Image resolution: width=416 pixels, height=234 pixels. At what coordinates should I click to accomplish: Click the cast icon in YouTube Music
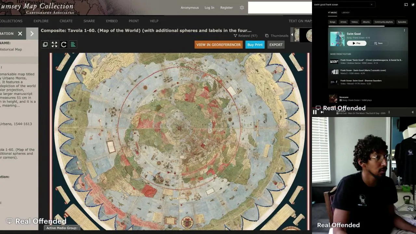[x=406, y=5]
